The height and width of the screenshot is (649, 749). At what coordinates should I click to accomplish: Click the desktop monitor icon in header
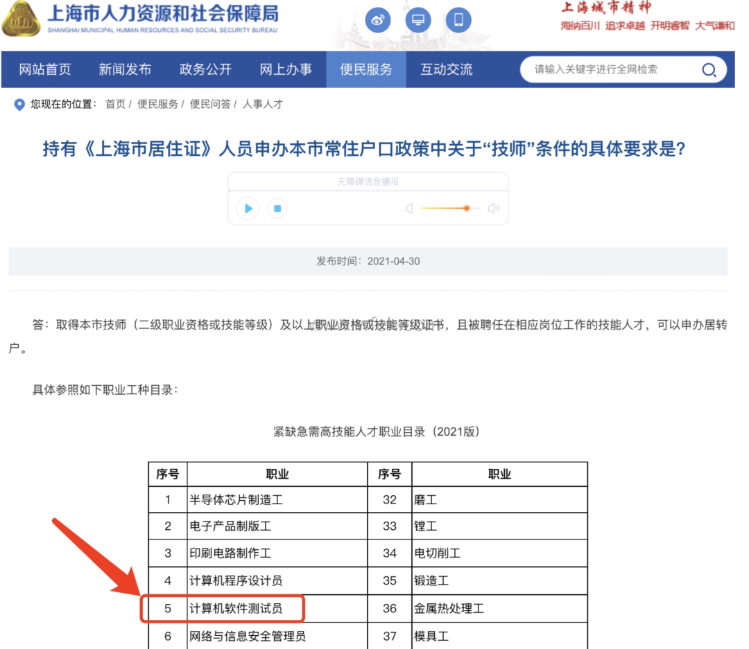click(417, 20)
